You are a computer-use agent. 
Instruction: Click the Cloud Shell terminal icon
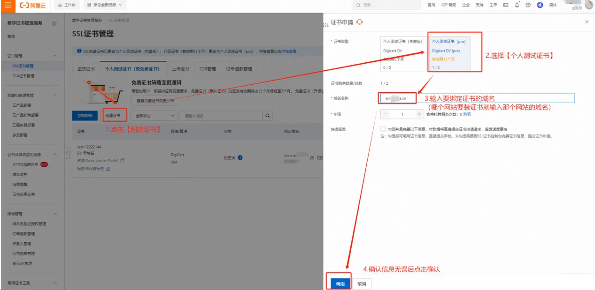point(506,5)
